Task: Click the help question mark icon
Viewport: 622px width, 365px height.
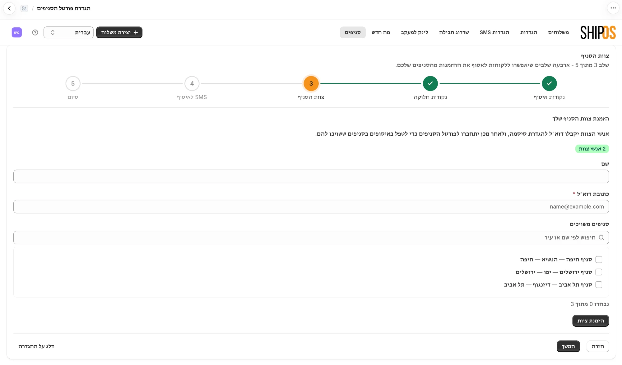Action: [x=35, y=32]
